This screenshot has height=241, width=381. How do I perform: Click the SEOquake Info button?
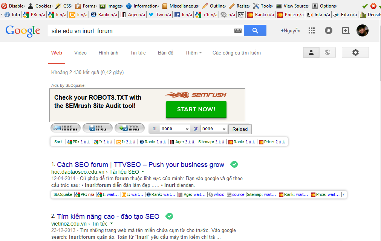pos(12,15)
